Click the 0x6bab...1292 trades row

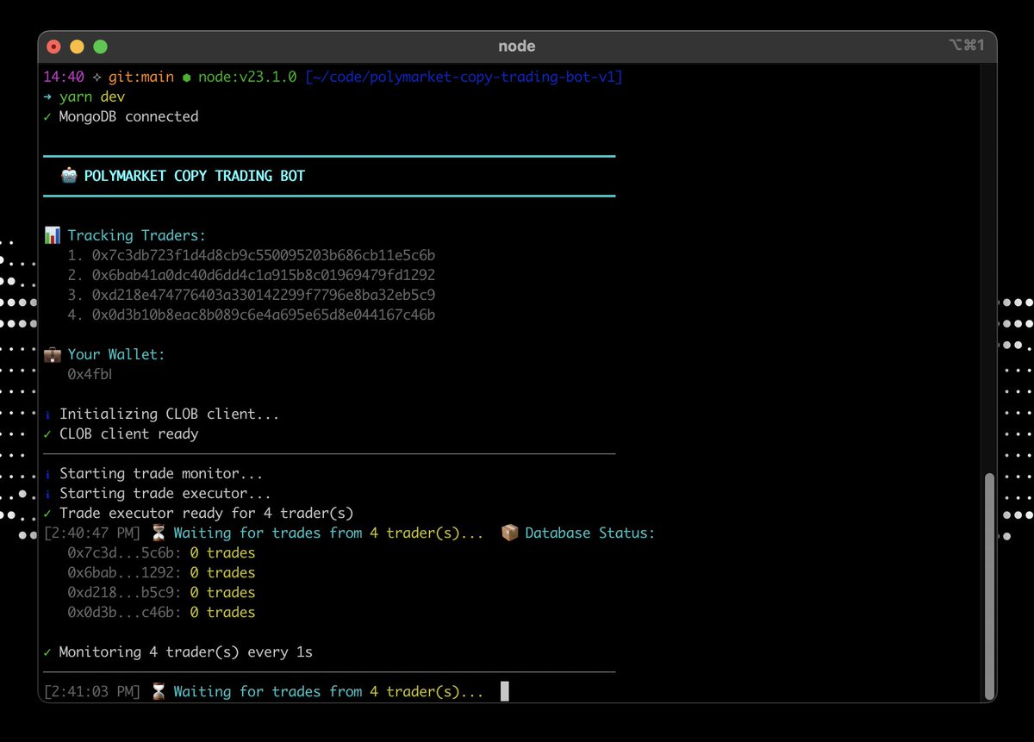click(162, 572)
